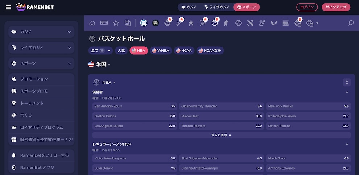The image size is (359, 175).
Task: Bet on San Antonio Spurs at 3.5
Action: (x=135, y=107)
